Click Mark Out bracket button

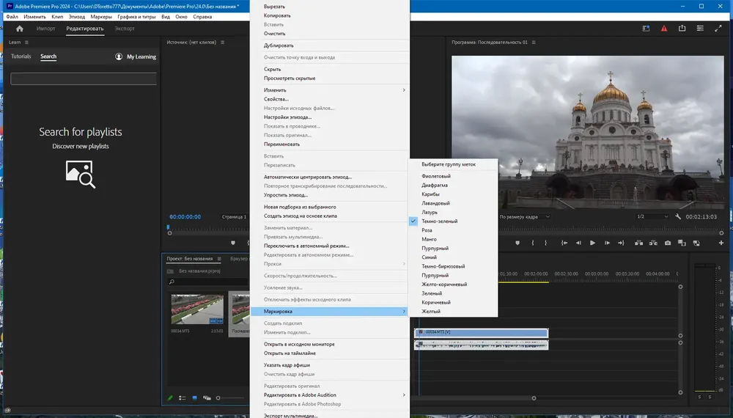(545, 243)
